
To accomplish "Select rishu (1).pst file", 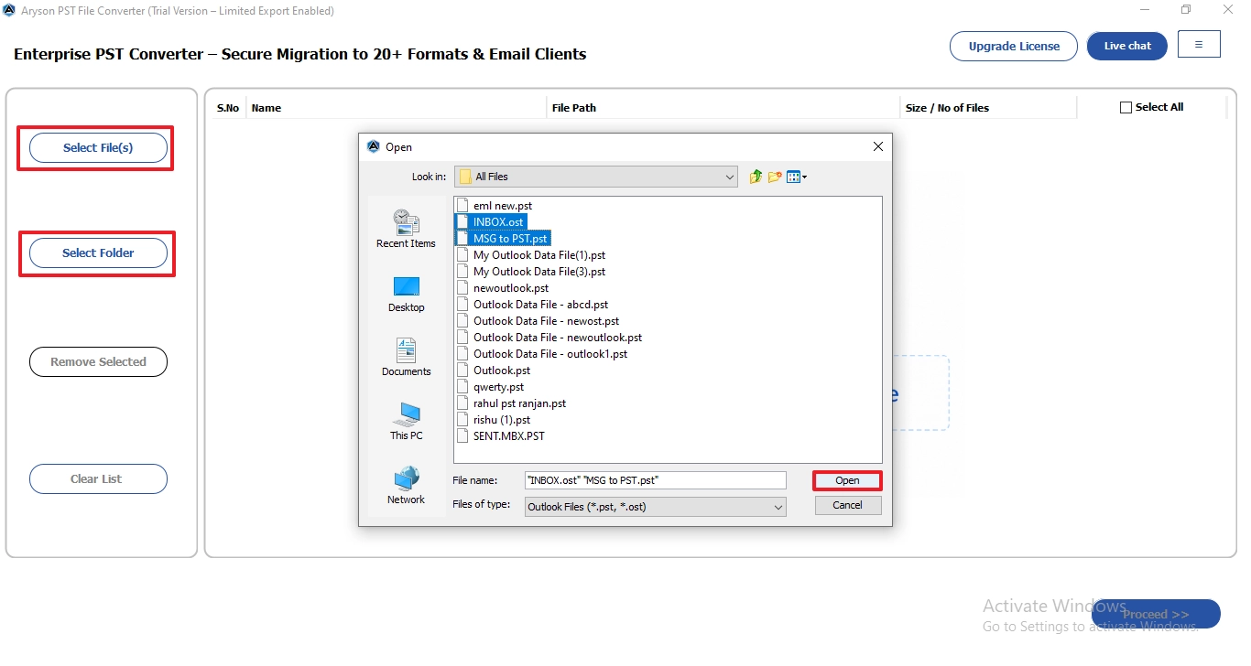I will click(502, 420).
